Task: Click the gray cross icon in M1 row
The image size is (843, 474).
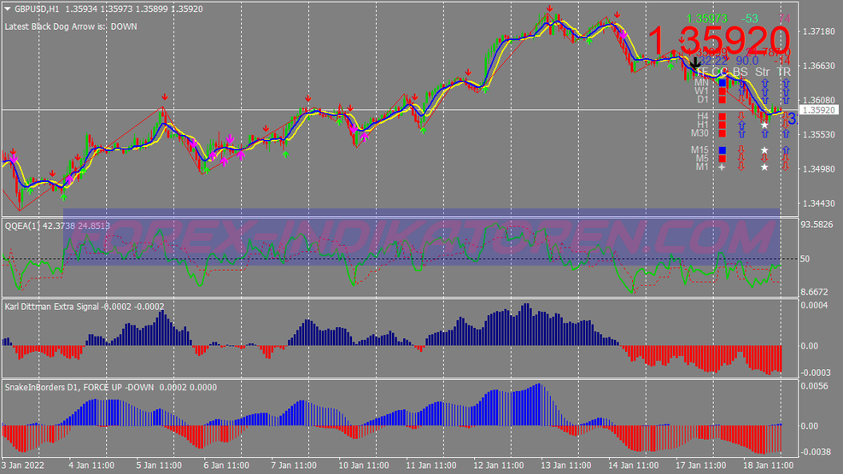Action: pos(723,167)
